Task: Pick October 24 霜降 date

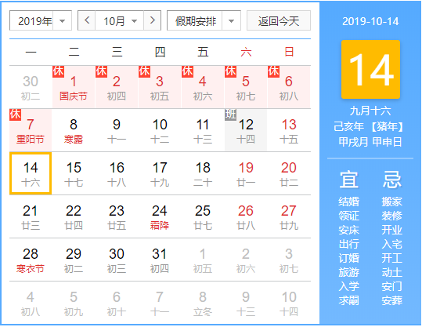Action: pyautogui.click(x=160, y=216)
